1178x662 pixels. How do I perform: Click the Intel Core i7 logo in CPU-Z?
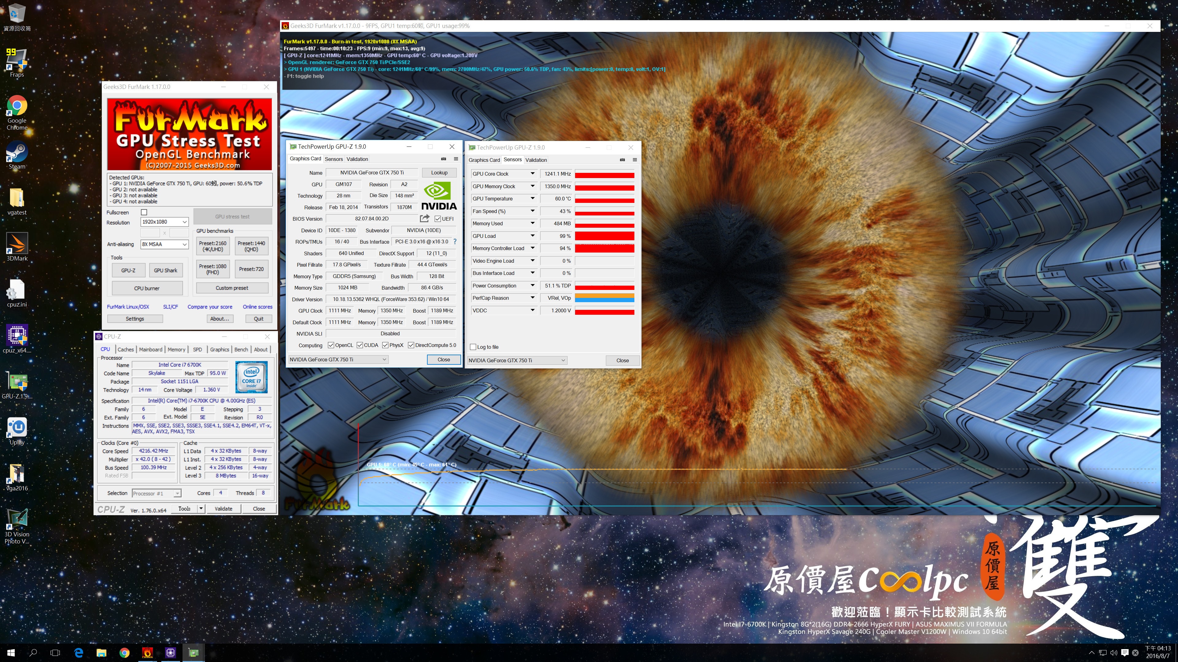(251, 377)
